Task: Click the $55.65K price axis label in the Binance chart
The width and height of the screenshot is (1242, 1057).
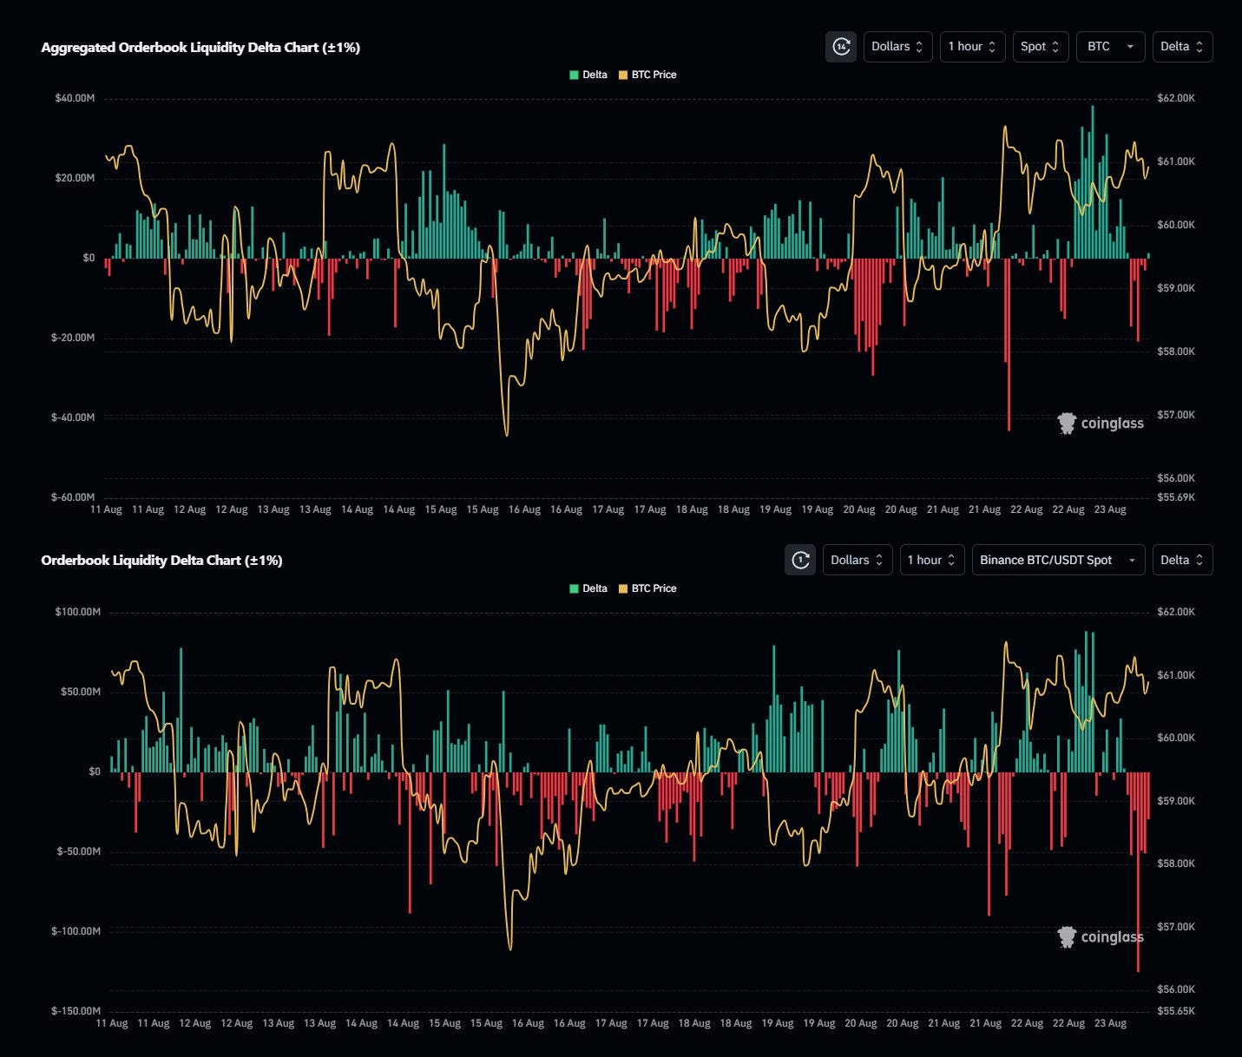Action: coord(1176,1011)
